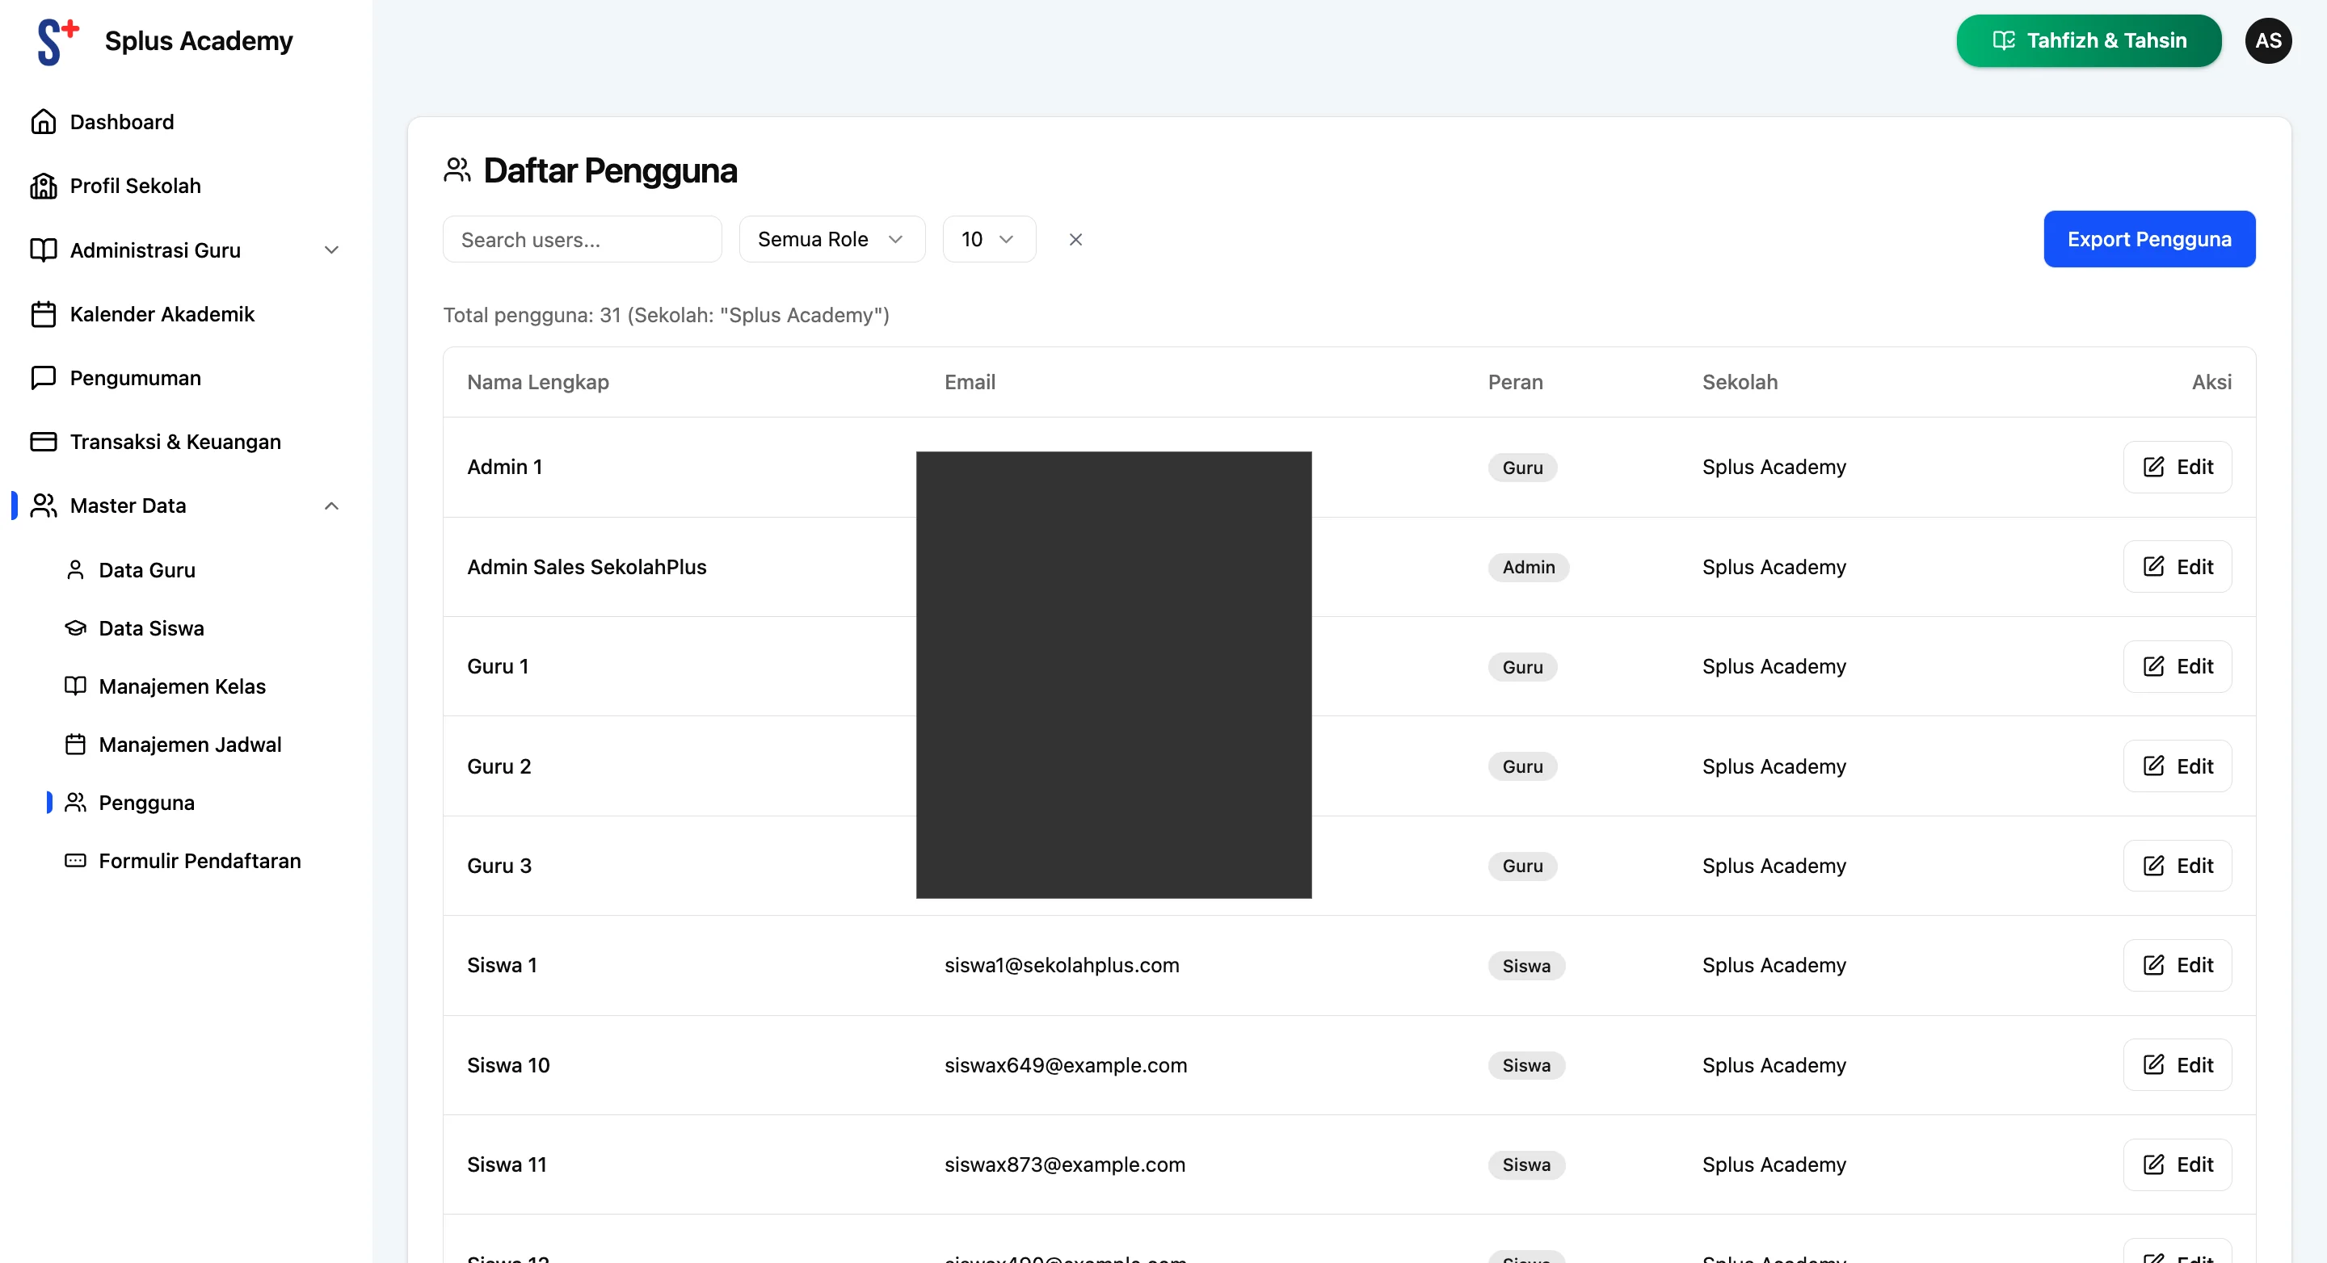This screenshot has height=1263, width=2327.
Task: Open Profil Sekolah via its building icon
Action: pos(44,185)
